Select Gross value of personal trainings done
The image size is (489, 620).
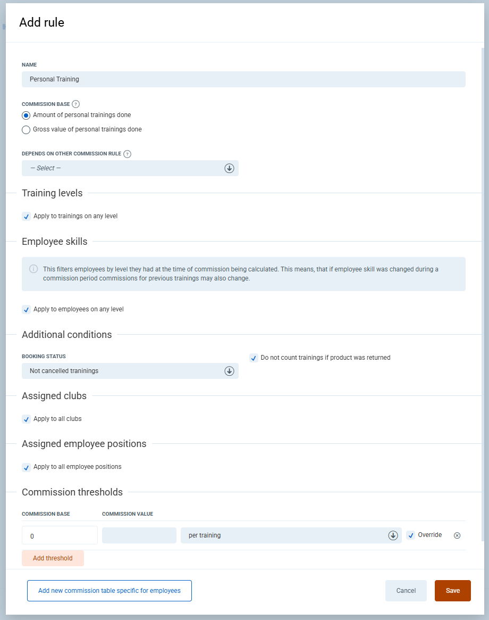(26, 130)
